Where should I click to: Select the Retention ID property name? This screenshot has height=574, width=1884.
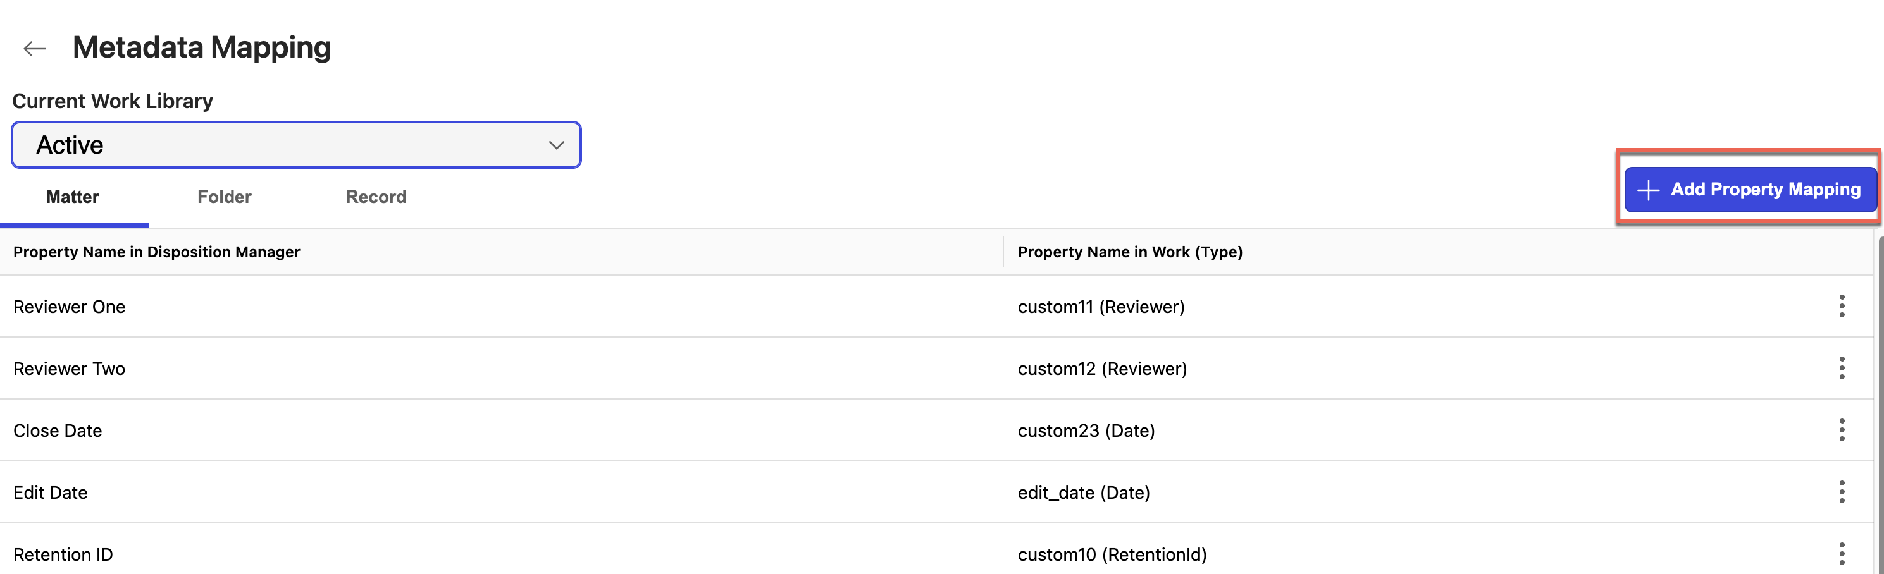point(64,555)
